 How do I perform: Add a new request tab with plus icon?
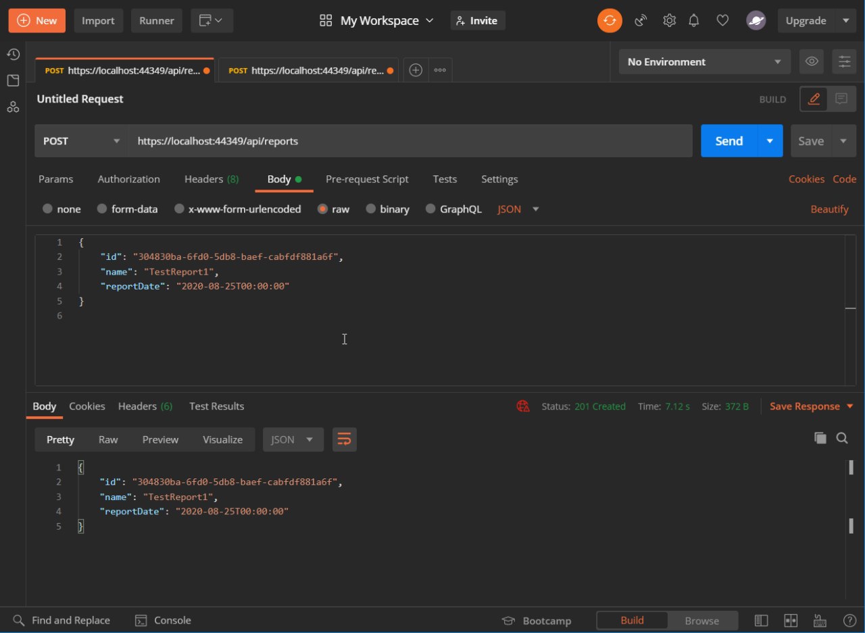(x=416, y=70)
